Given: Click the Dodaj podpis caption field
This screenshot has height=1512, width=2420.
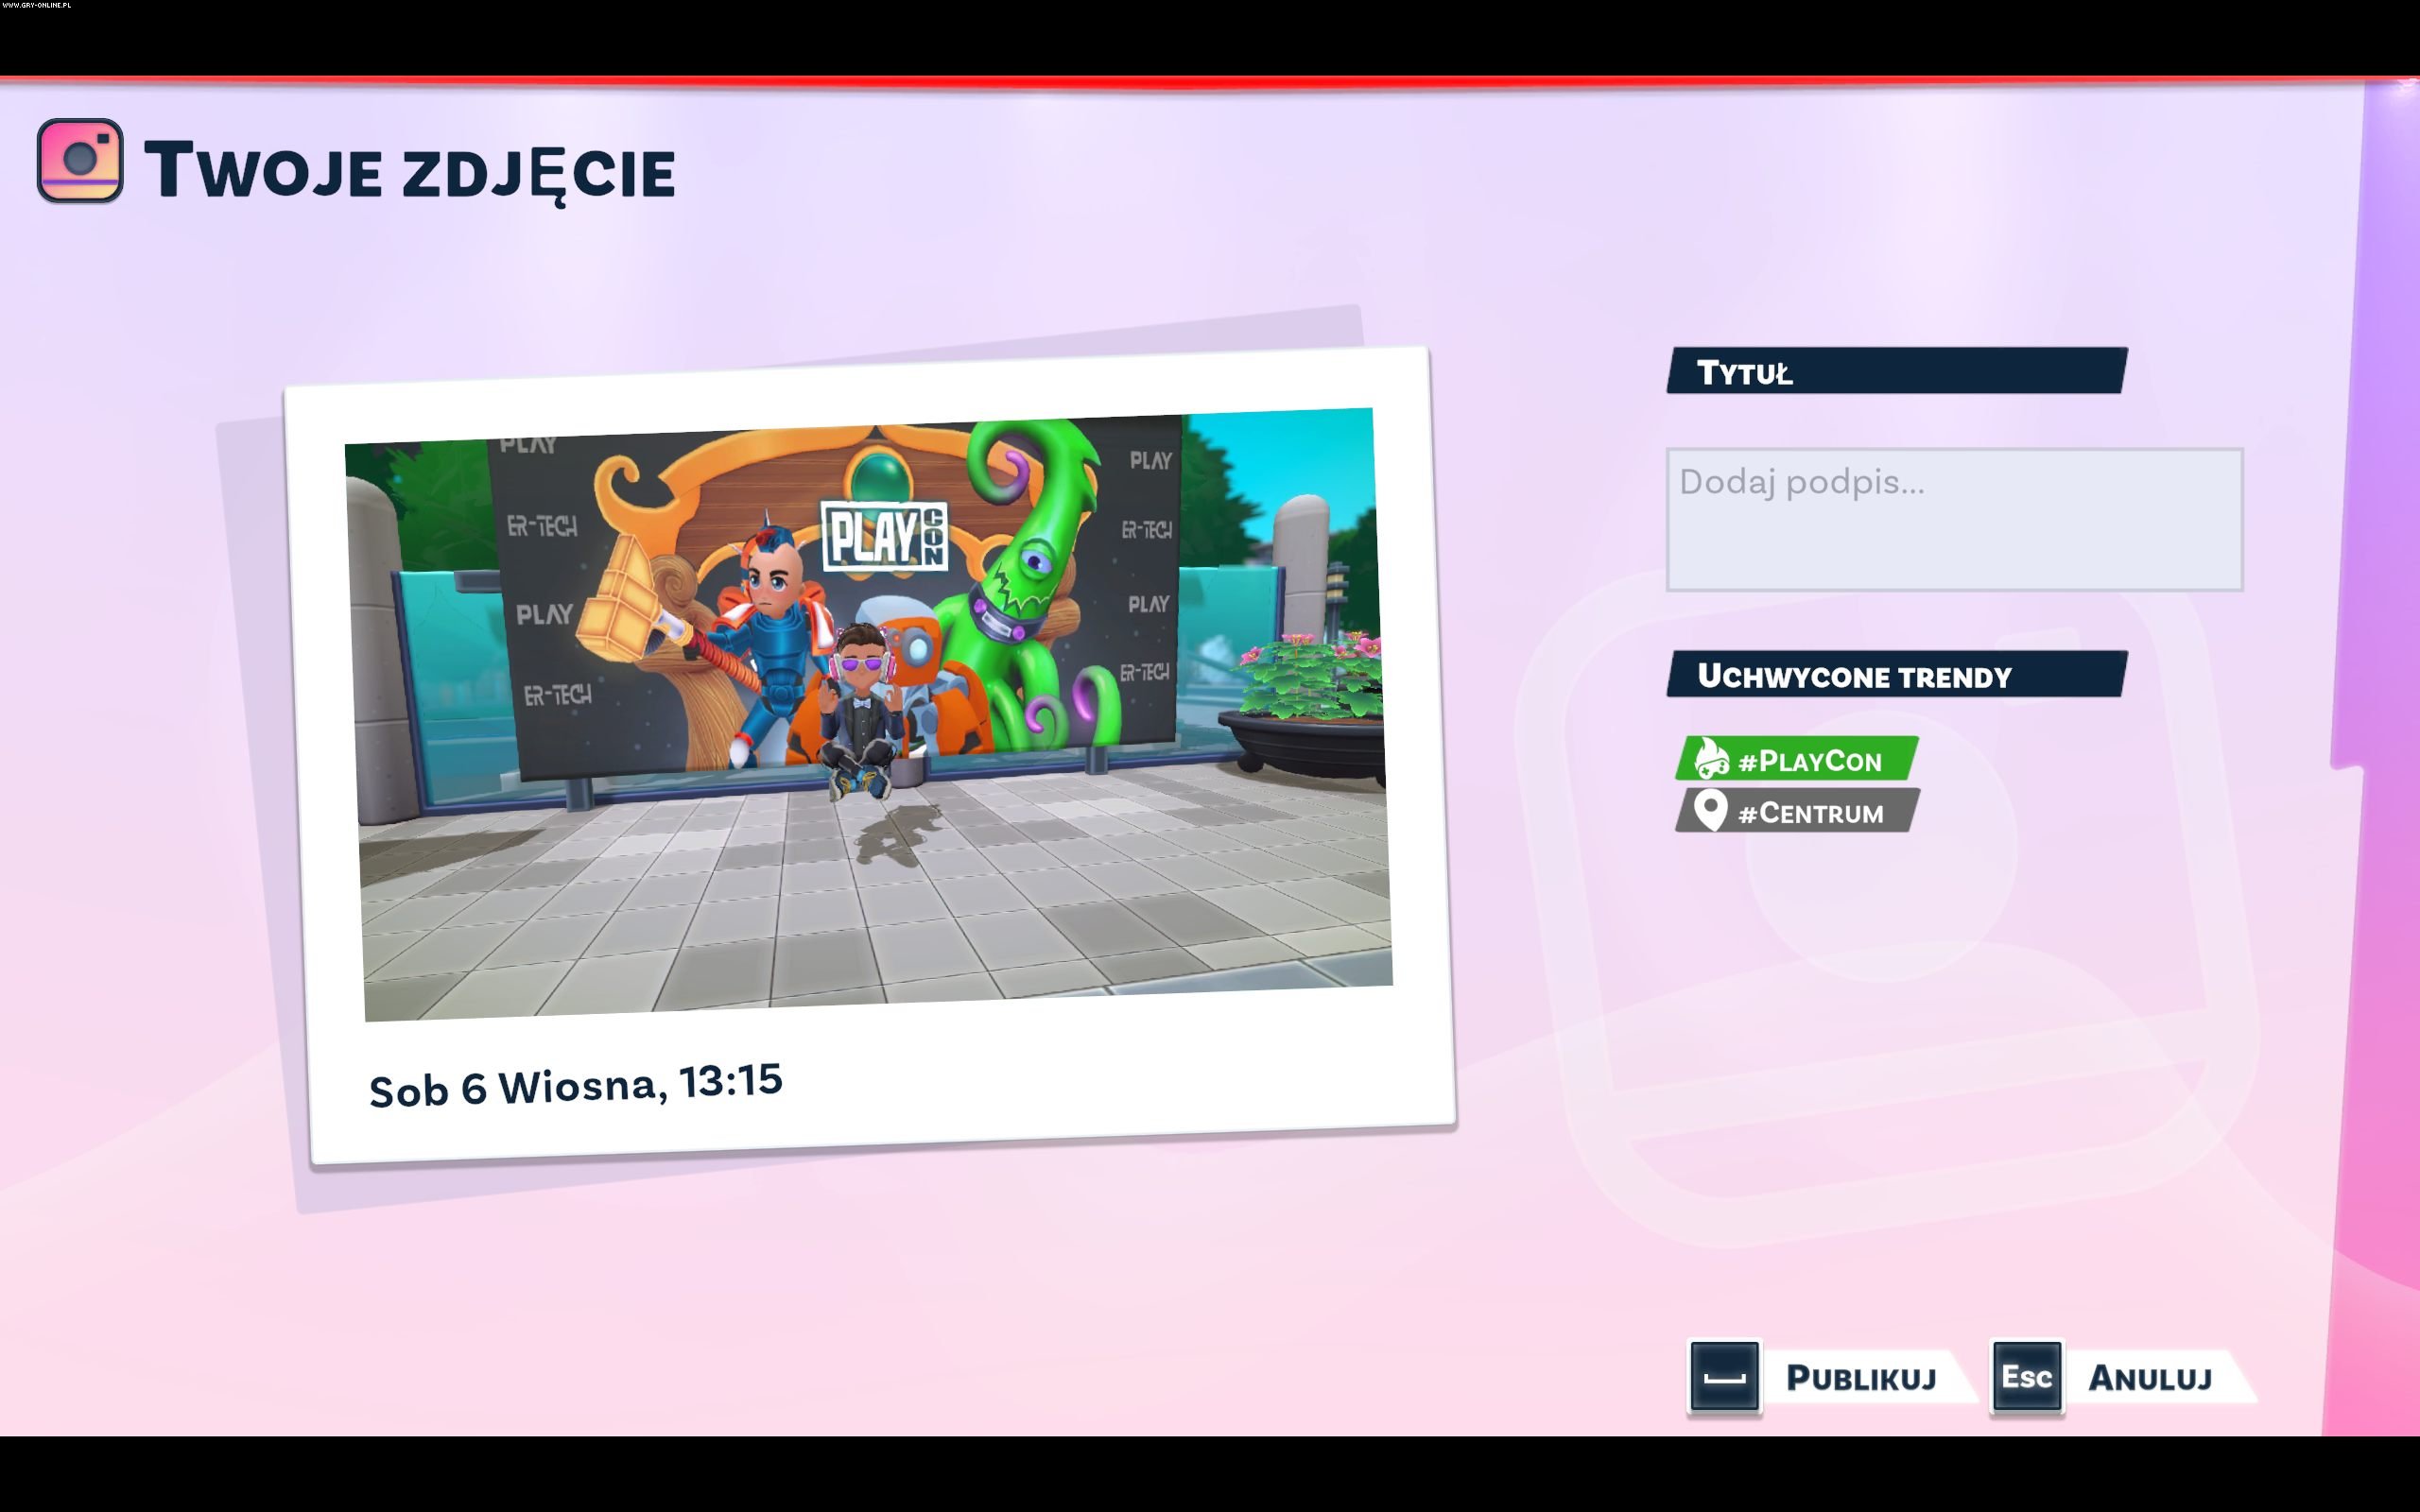Looking at the screenshot, I should click(1954, 519).
